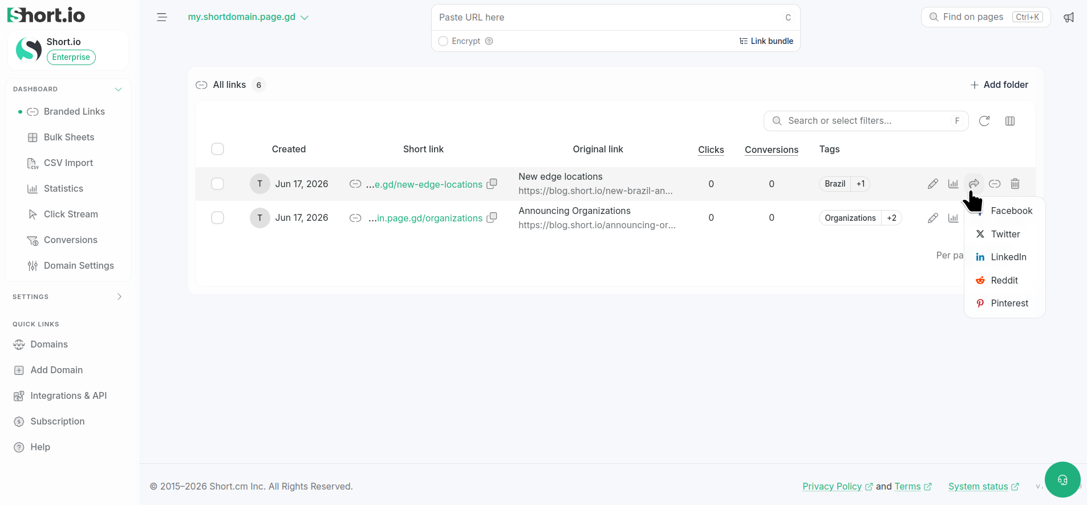Image resolution: width=1087 pixels, height=505 pixels.
Task: Open announcements megaphone icon
Action: tap(1069, 17)
